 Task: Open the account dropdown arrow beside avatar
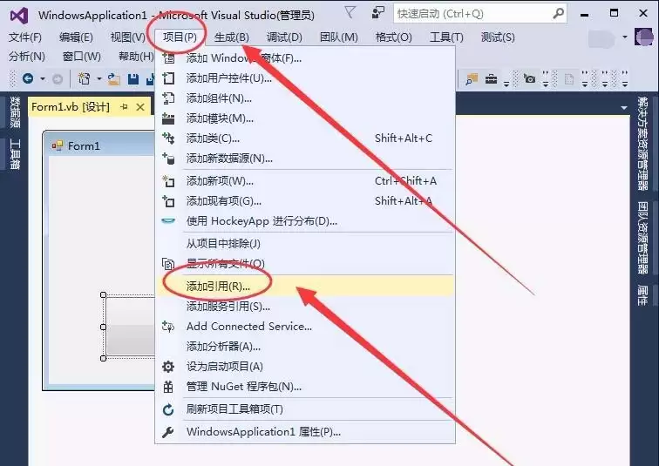pos(625,37)
